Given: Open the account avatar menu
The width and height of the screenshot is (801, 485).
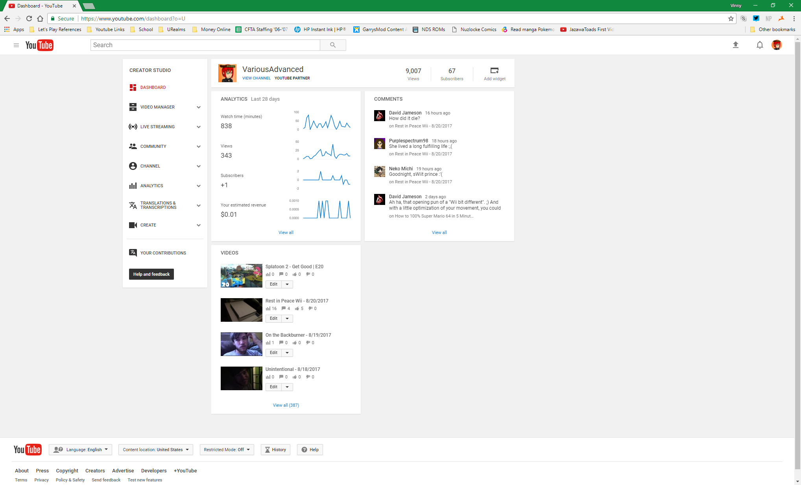Looking at the screenshot, I should pos(777,45).
